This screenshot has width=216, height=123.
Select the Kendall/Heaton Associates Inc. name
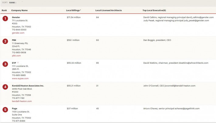28,86
